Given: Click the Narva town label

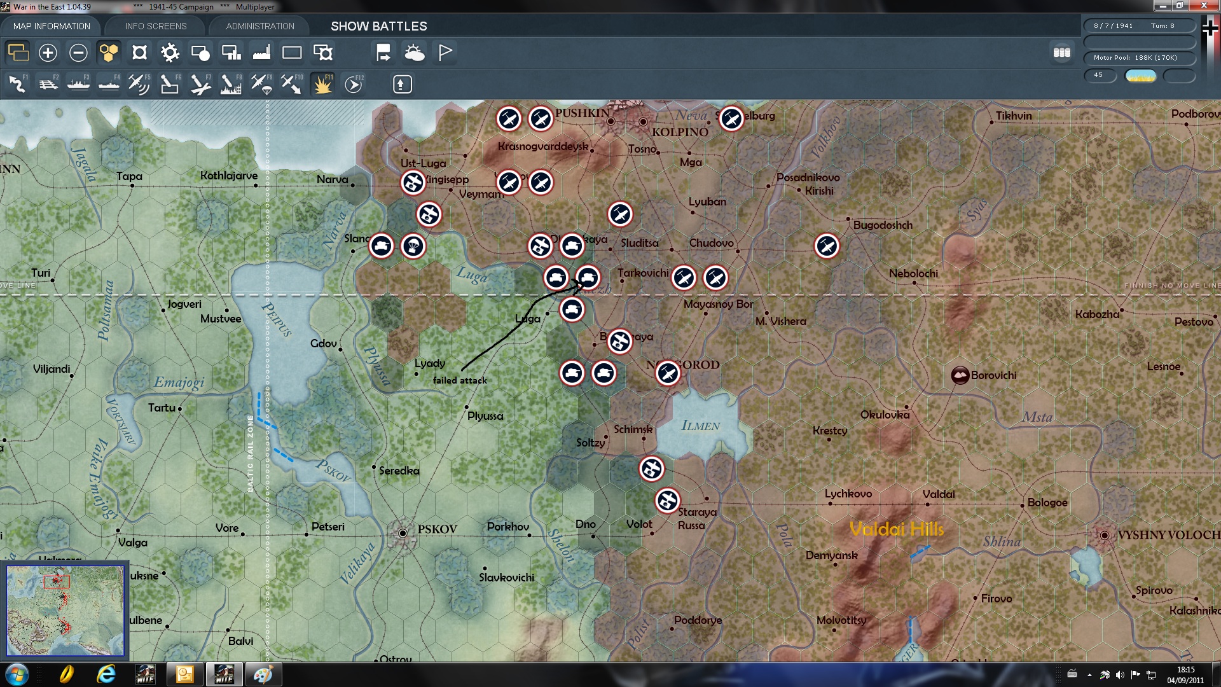Looking at the screenshot, I should tap(332, 179).
